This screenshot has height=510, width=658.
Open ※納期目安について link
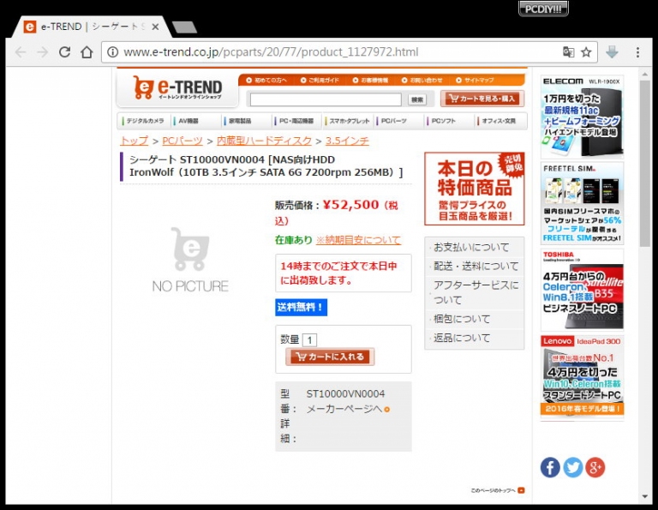[x=358, y=240]
